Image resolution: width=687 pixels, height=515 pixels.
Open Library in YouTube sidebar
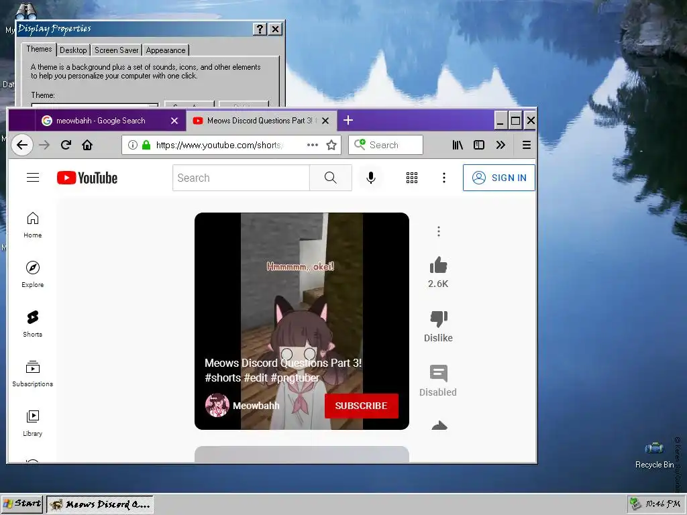click(33, 423)
